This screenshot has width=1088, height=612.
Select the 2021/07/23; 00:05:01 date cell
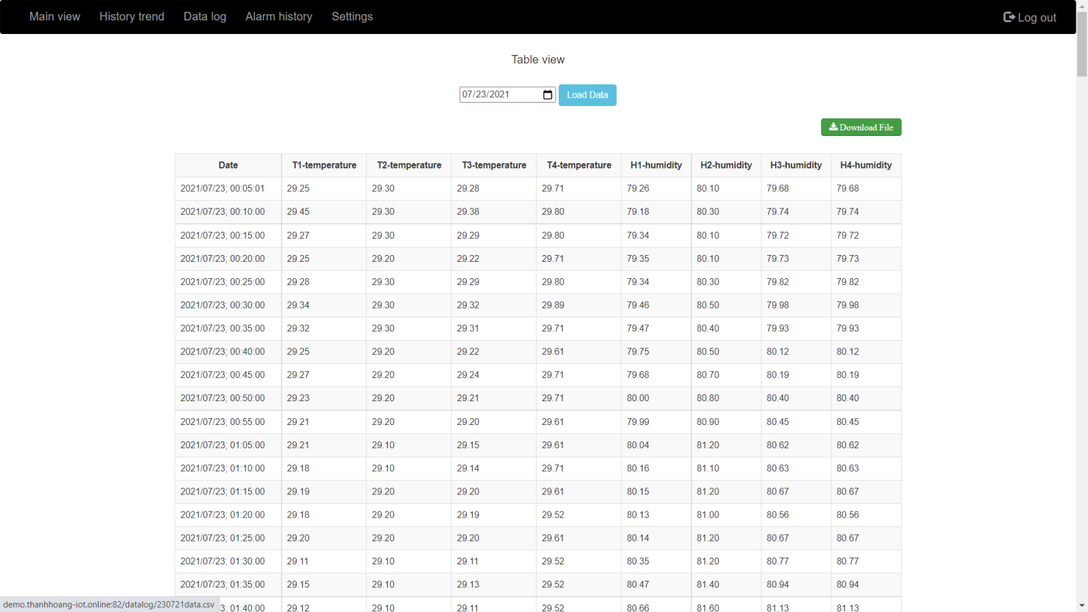pyautogui.click(x=228, y=188)
